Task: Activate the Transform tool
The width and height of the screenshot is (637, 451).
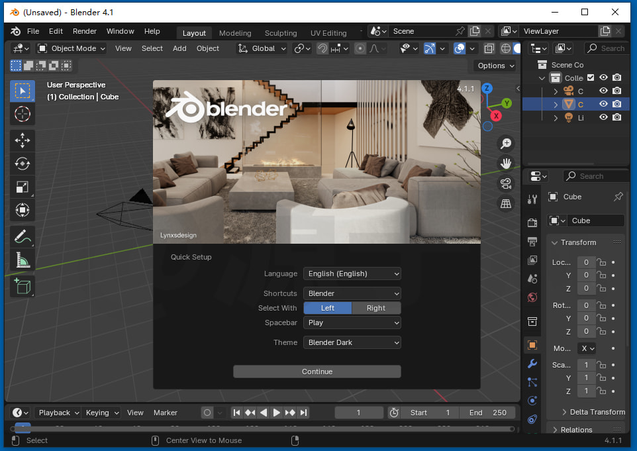Action: [23, 210]
